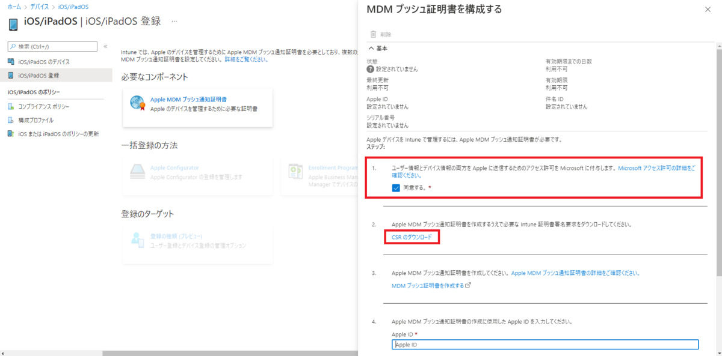Collapse the sidebar with double chevron

(x=105, y=46)
